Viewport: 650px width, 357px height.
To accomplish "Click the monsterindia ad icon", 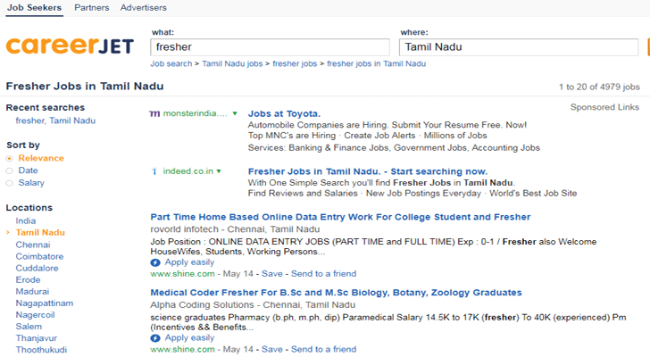I will tap(154, 113).
